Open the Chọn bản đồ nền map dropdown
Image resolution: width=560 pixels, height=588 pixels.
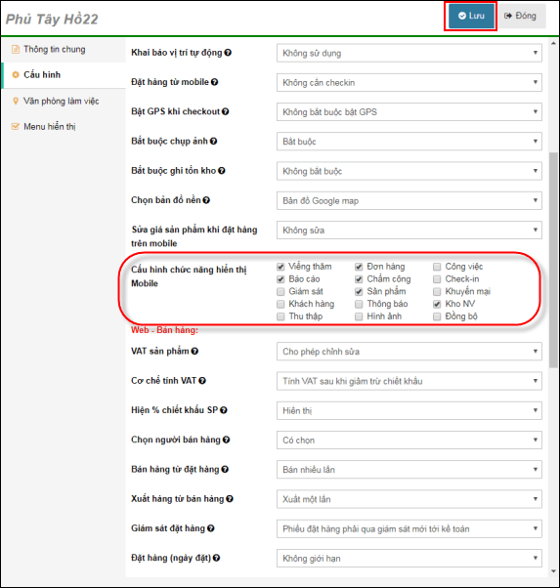pyautogui.click(x=409, y=200)
